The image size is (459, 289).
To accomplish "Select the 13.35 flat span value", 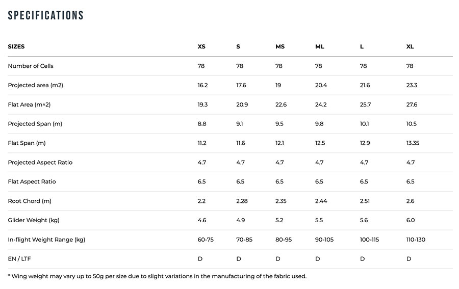I will 413,143.
